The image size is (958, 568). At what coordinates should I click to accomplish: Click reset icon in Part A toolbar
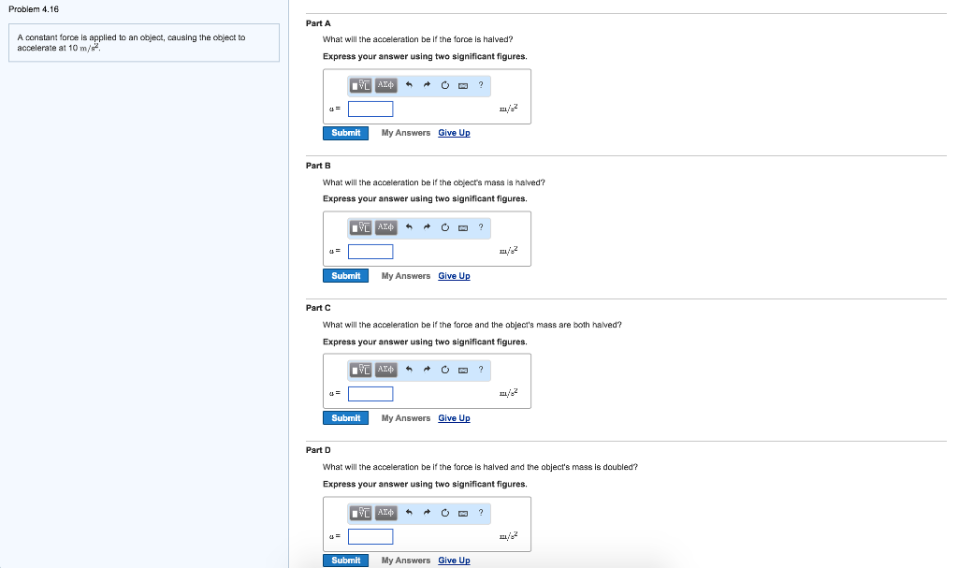coord(444,85)
